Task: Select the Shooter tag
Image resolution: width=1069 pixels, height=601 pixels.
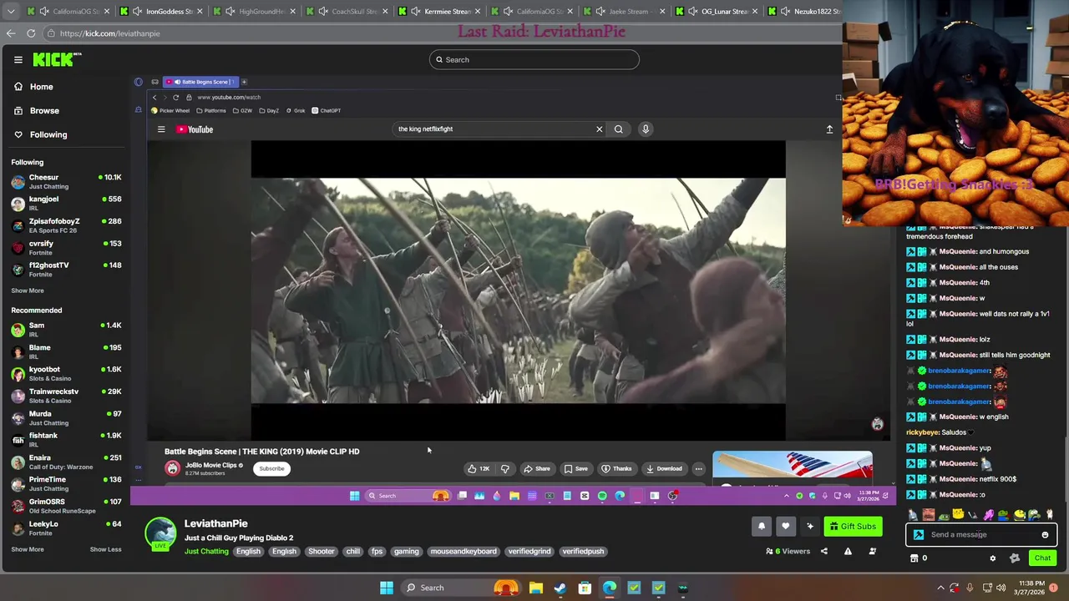Action: [x=321, y=551]
